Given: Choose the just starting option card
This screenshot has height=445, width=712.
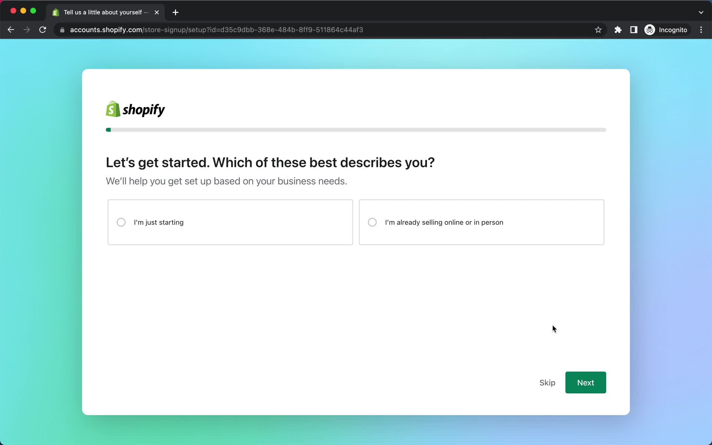Looking at the screenshot, I should pyautogui.click(x=230, y=222).
